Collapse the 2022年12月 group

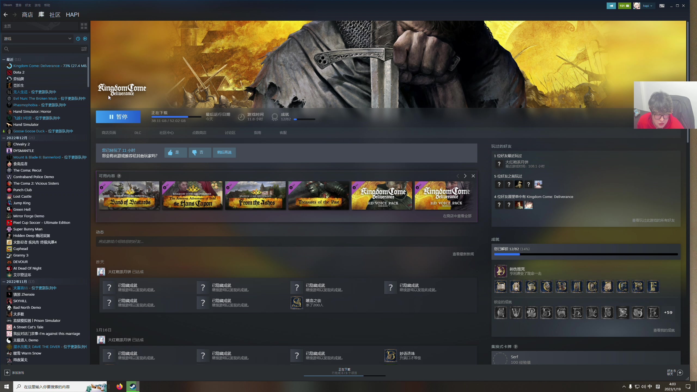coord(4,138)
